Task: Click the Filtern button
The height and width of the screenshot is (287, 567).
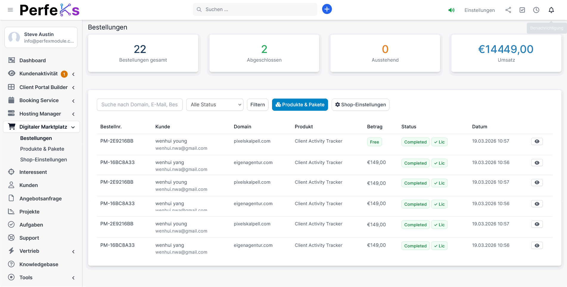Action: tap(257, 105)
